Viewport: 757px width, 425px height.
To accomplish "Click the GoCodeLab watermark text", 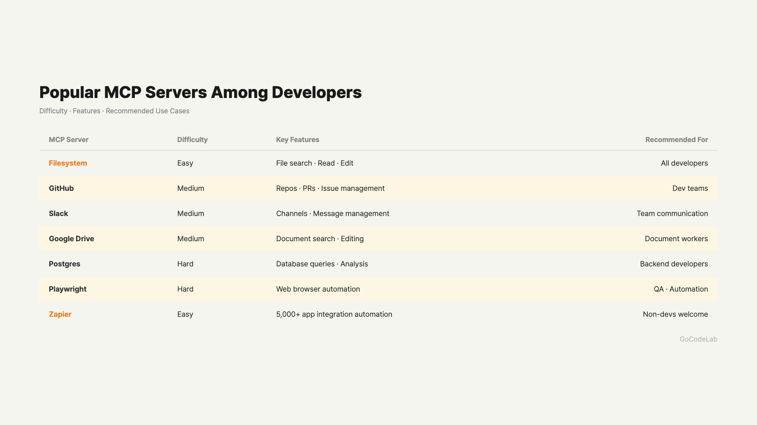I will tap(698, 339).
